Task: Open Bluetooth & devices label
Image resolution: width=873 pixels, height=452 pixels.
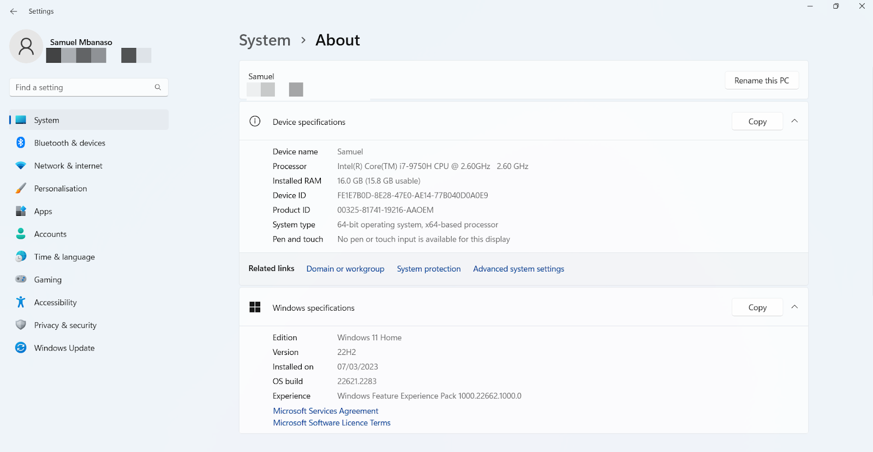Action: coord(70,143)
